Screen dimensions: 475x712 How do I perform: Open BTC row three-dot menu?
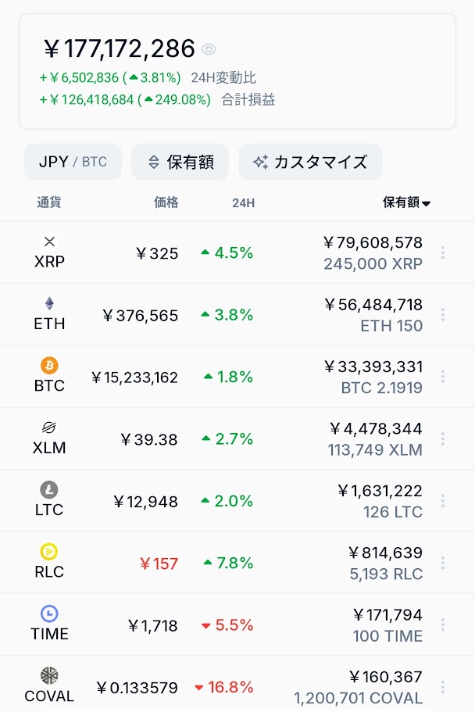443,377
